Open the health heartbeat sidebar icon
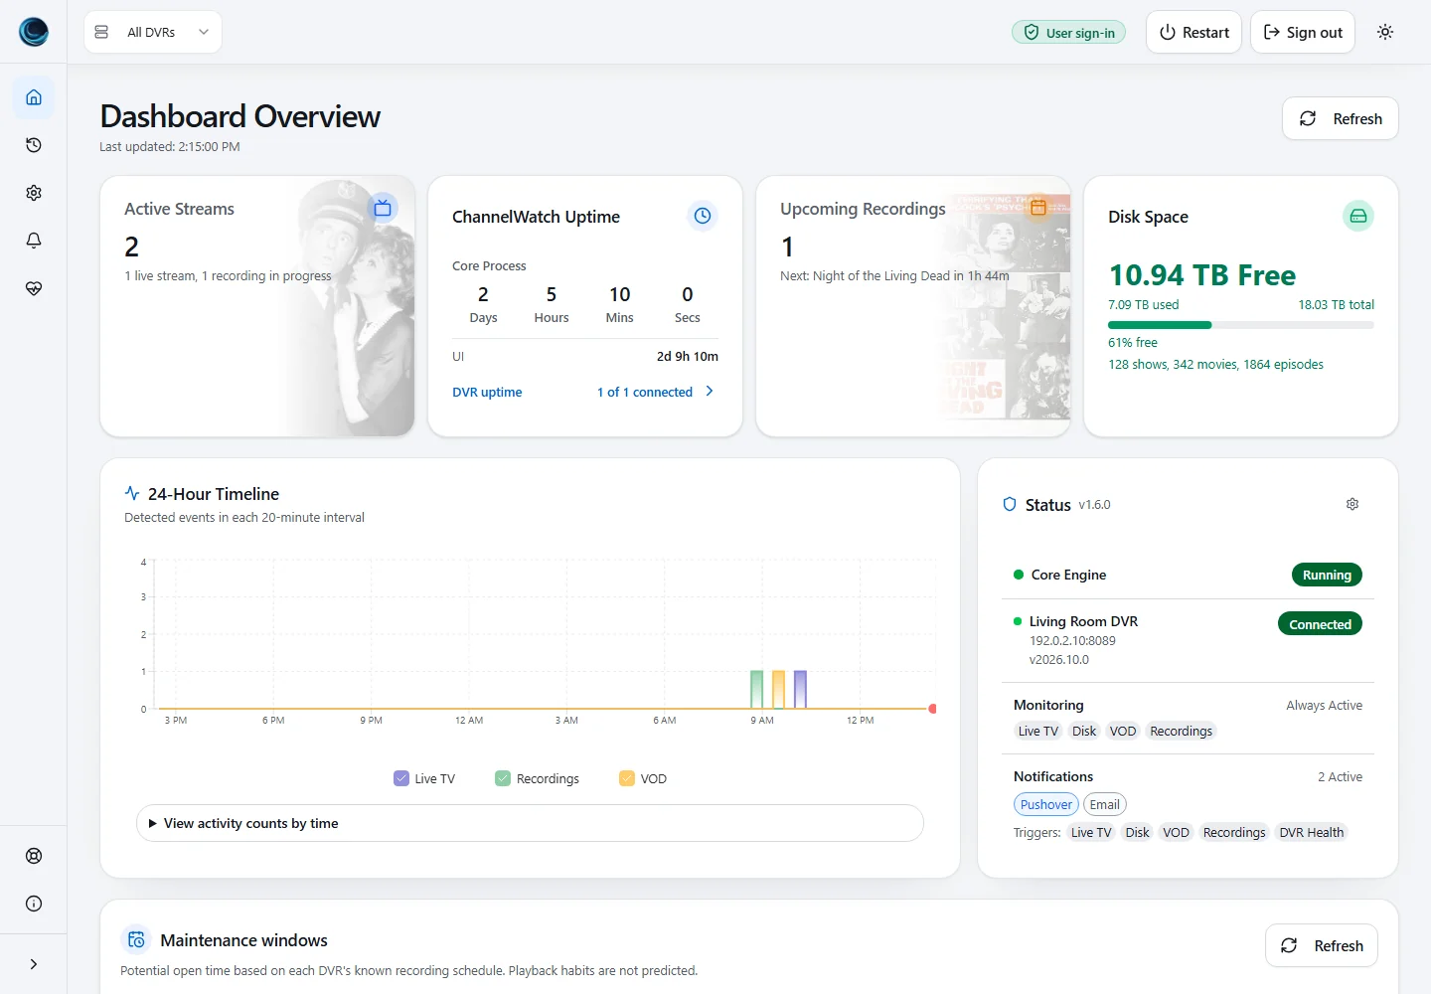Screen dimensions: 1431x994 click(34, 288)
